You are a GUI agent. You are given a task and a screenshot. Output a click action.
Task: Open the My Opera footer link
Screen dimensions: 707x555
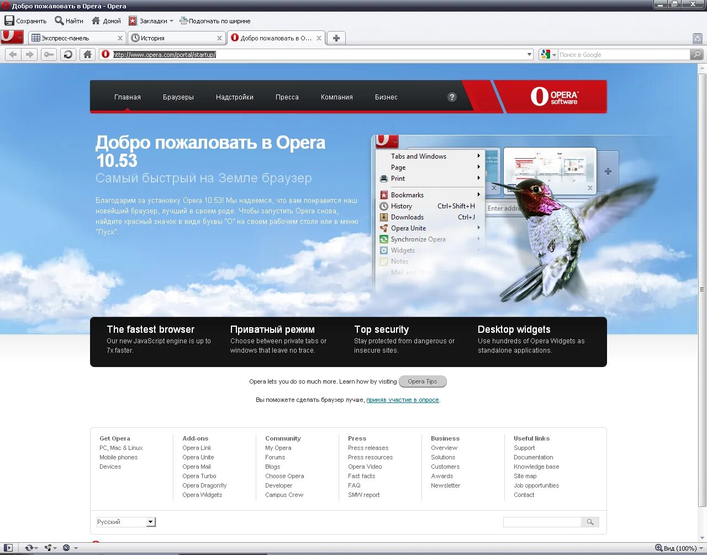coord(278,448)
